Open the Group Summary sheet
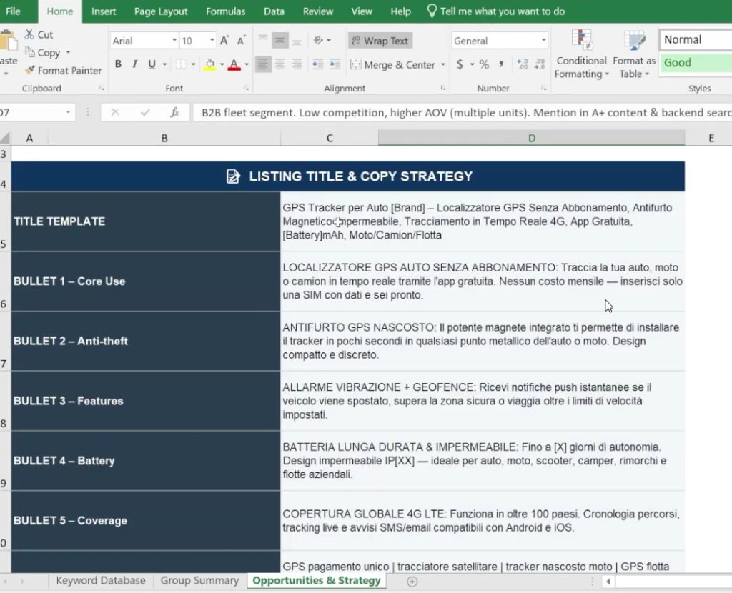The width and height of the screenshot is (732, 593). [x=199, y=580]
